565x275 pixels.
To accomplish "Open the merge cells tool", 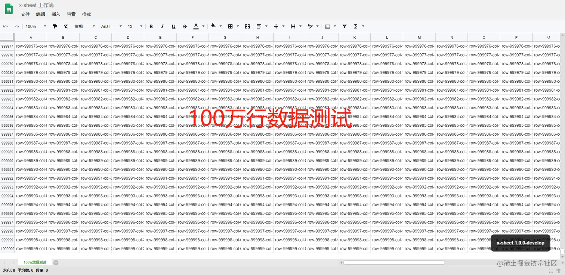I will (247, 26).
